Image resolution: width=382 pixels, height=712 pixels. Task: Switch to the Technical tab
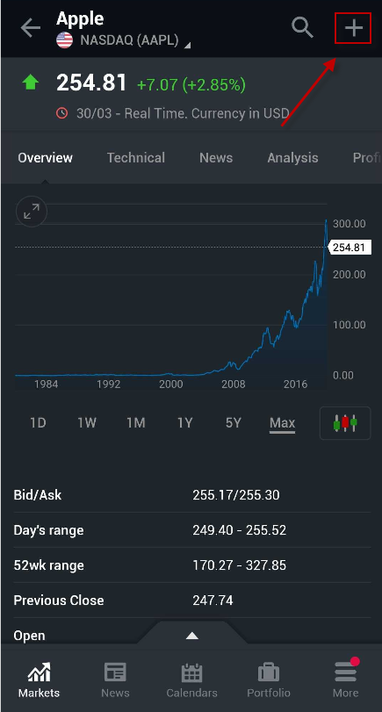point(136,157)
